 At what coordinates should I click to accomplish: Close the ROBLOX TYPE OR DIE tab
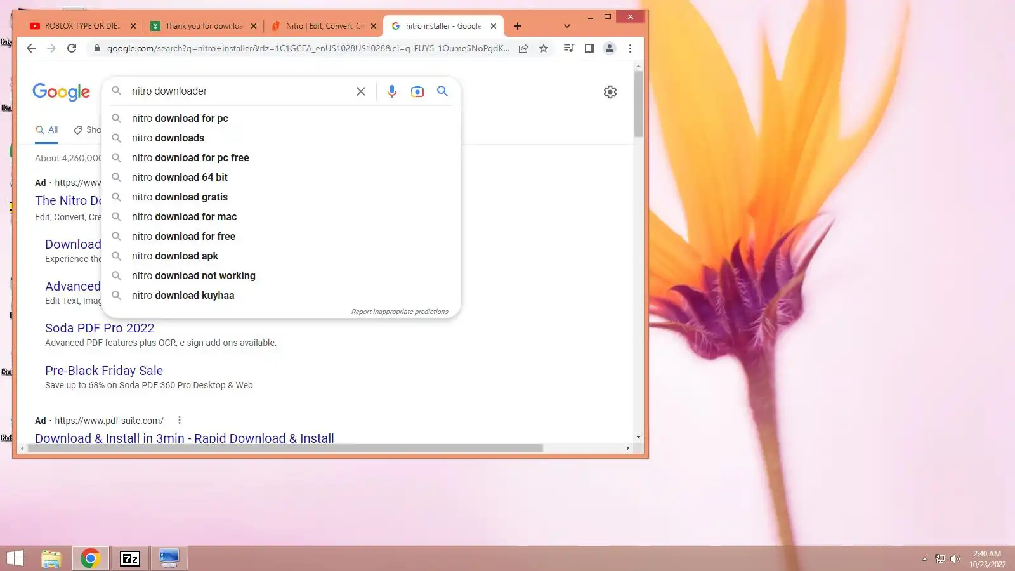[133, 26]
